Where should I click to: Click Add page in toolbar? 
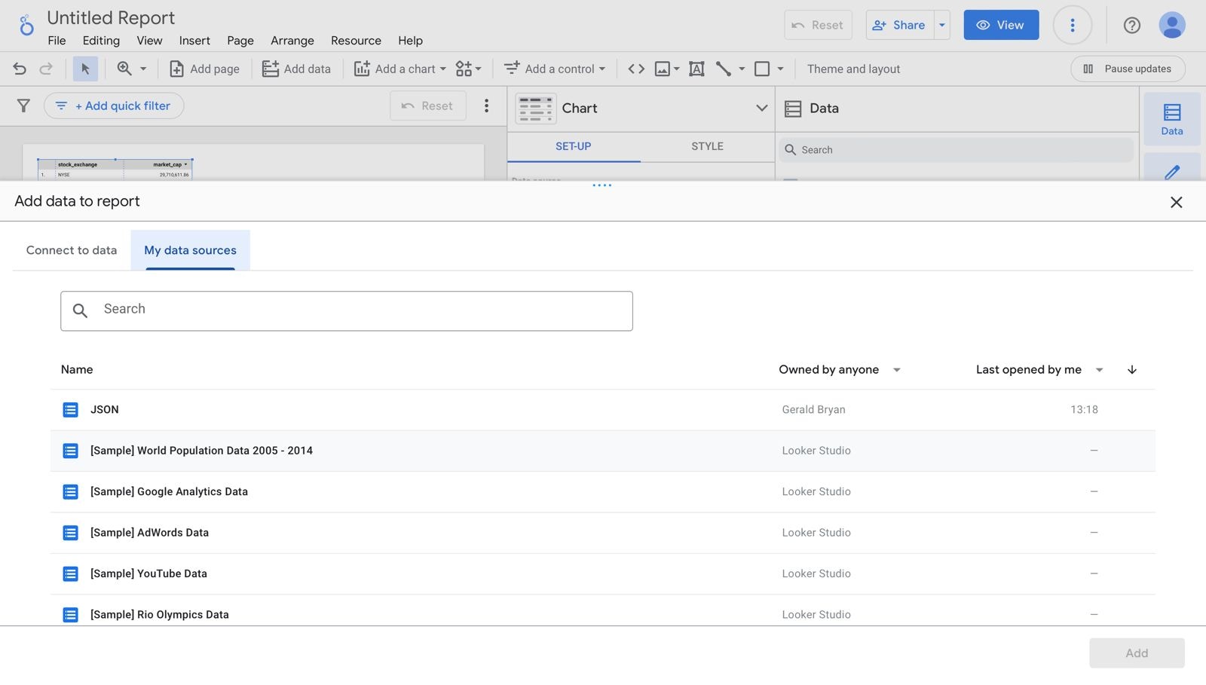[204, 69]
